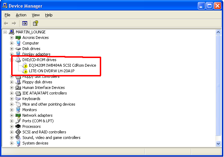
Task: Click the Disk drives icon
Action: click(18, 49)
